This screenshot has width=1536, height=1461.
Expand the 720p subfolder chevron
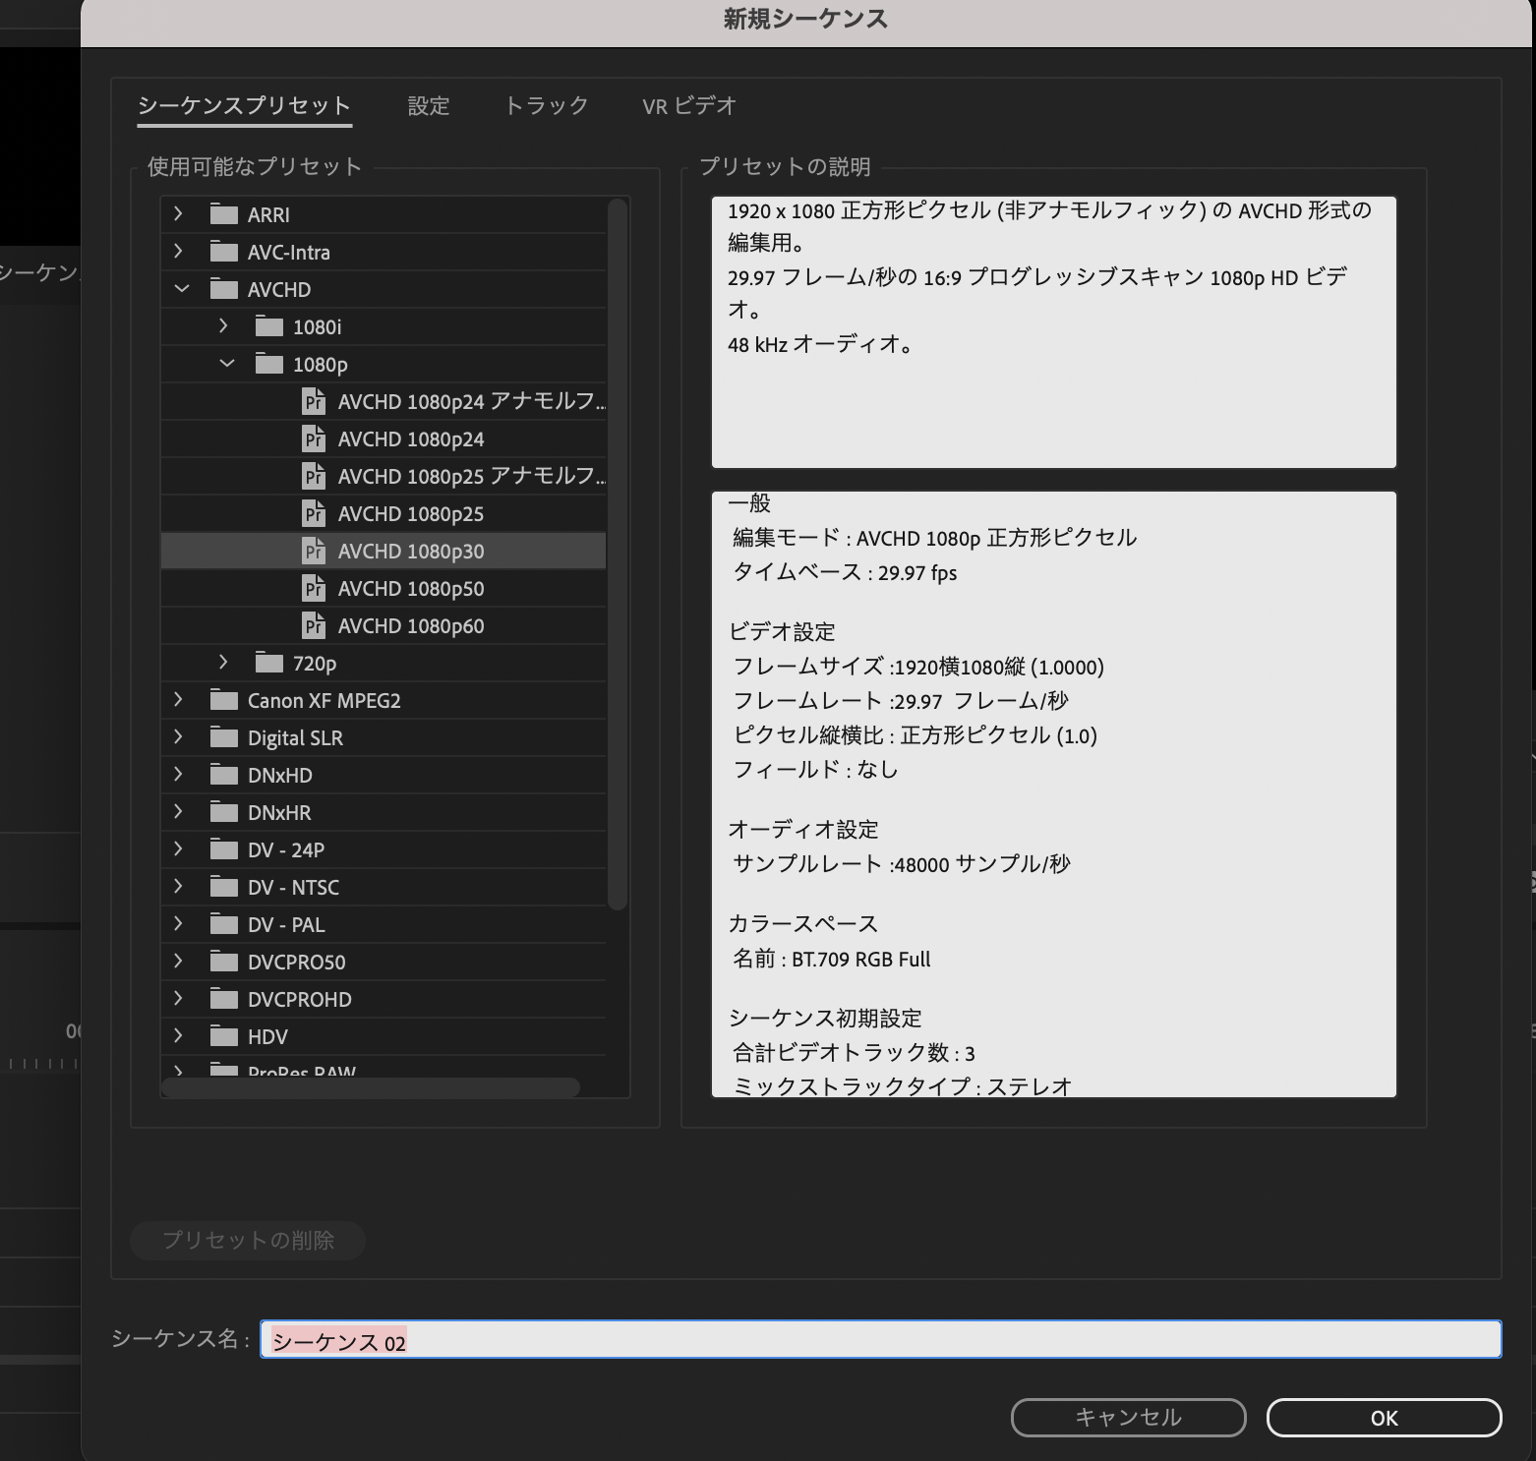pyautogui.click(x=224, y=663)
